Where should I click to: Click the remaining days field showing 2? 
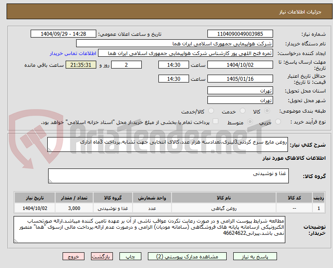point(126,65)
